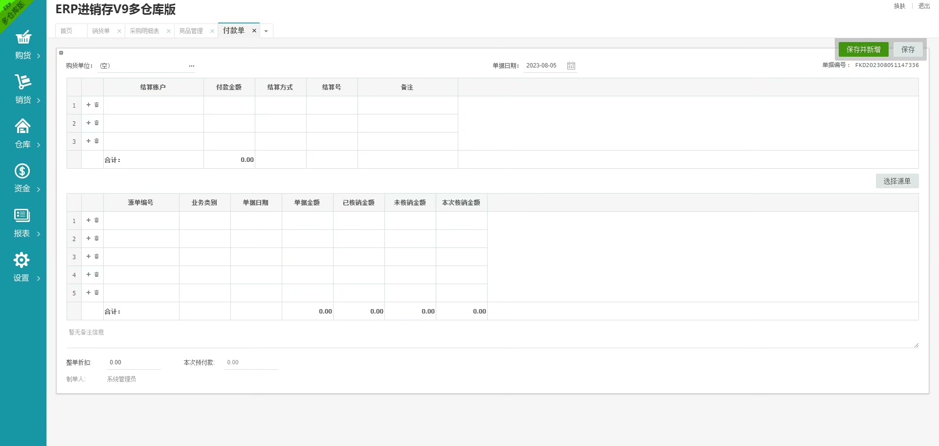Close the 销货单 tab
Screen dimensions: 939x446
point(119,31)
